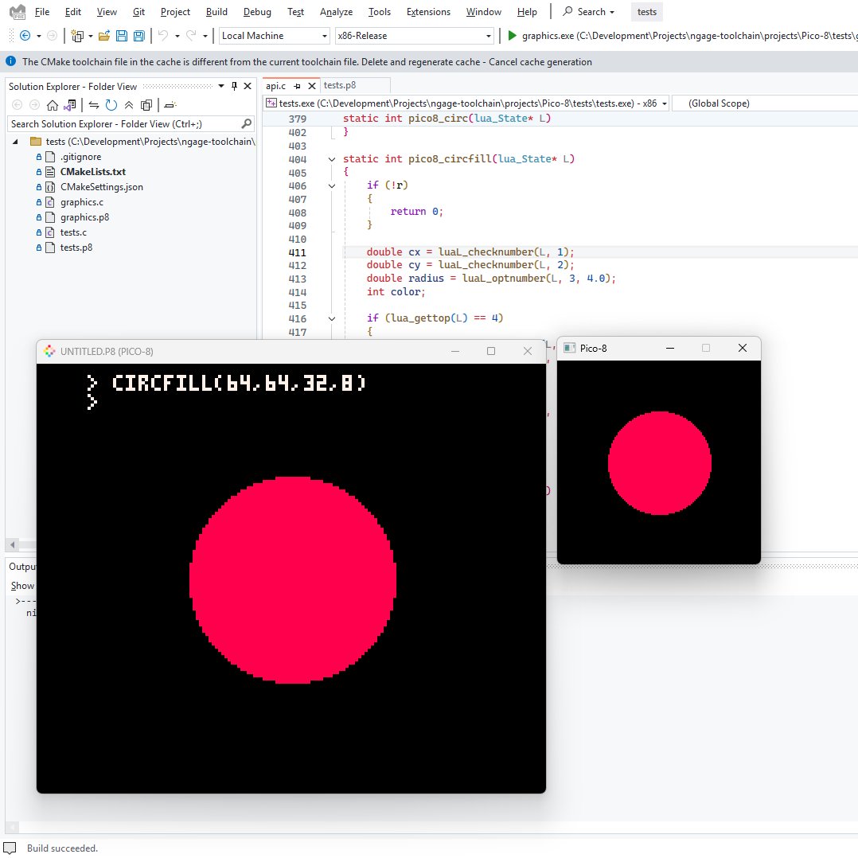The image size is (858, 858).
Task: Open the Extensions menu
Action: pos(428,11)
